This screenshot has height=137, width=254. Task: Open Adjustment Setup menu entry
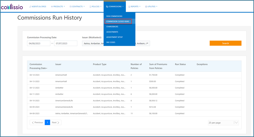[114, 37]
